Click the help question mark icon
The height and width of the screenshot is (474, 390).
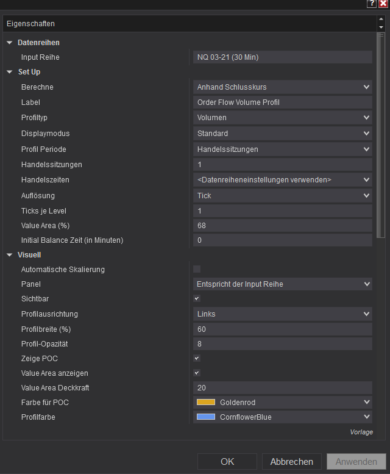[x=371, y=4]
